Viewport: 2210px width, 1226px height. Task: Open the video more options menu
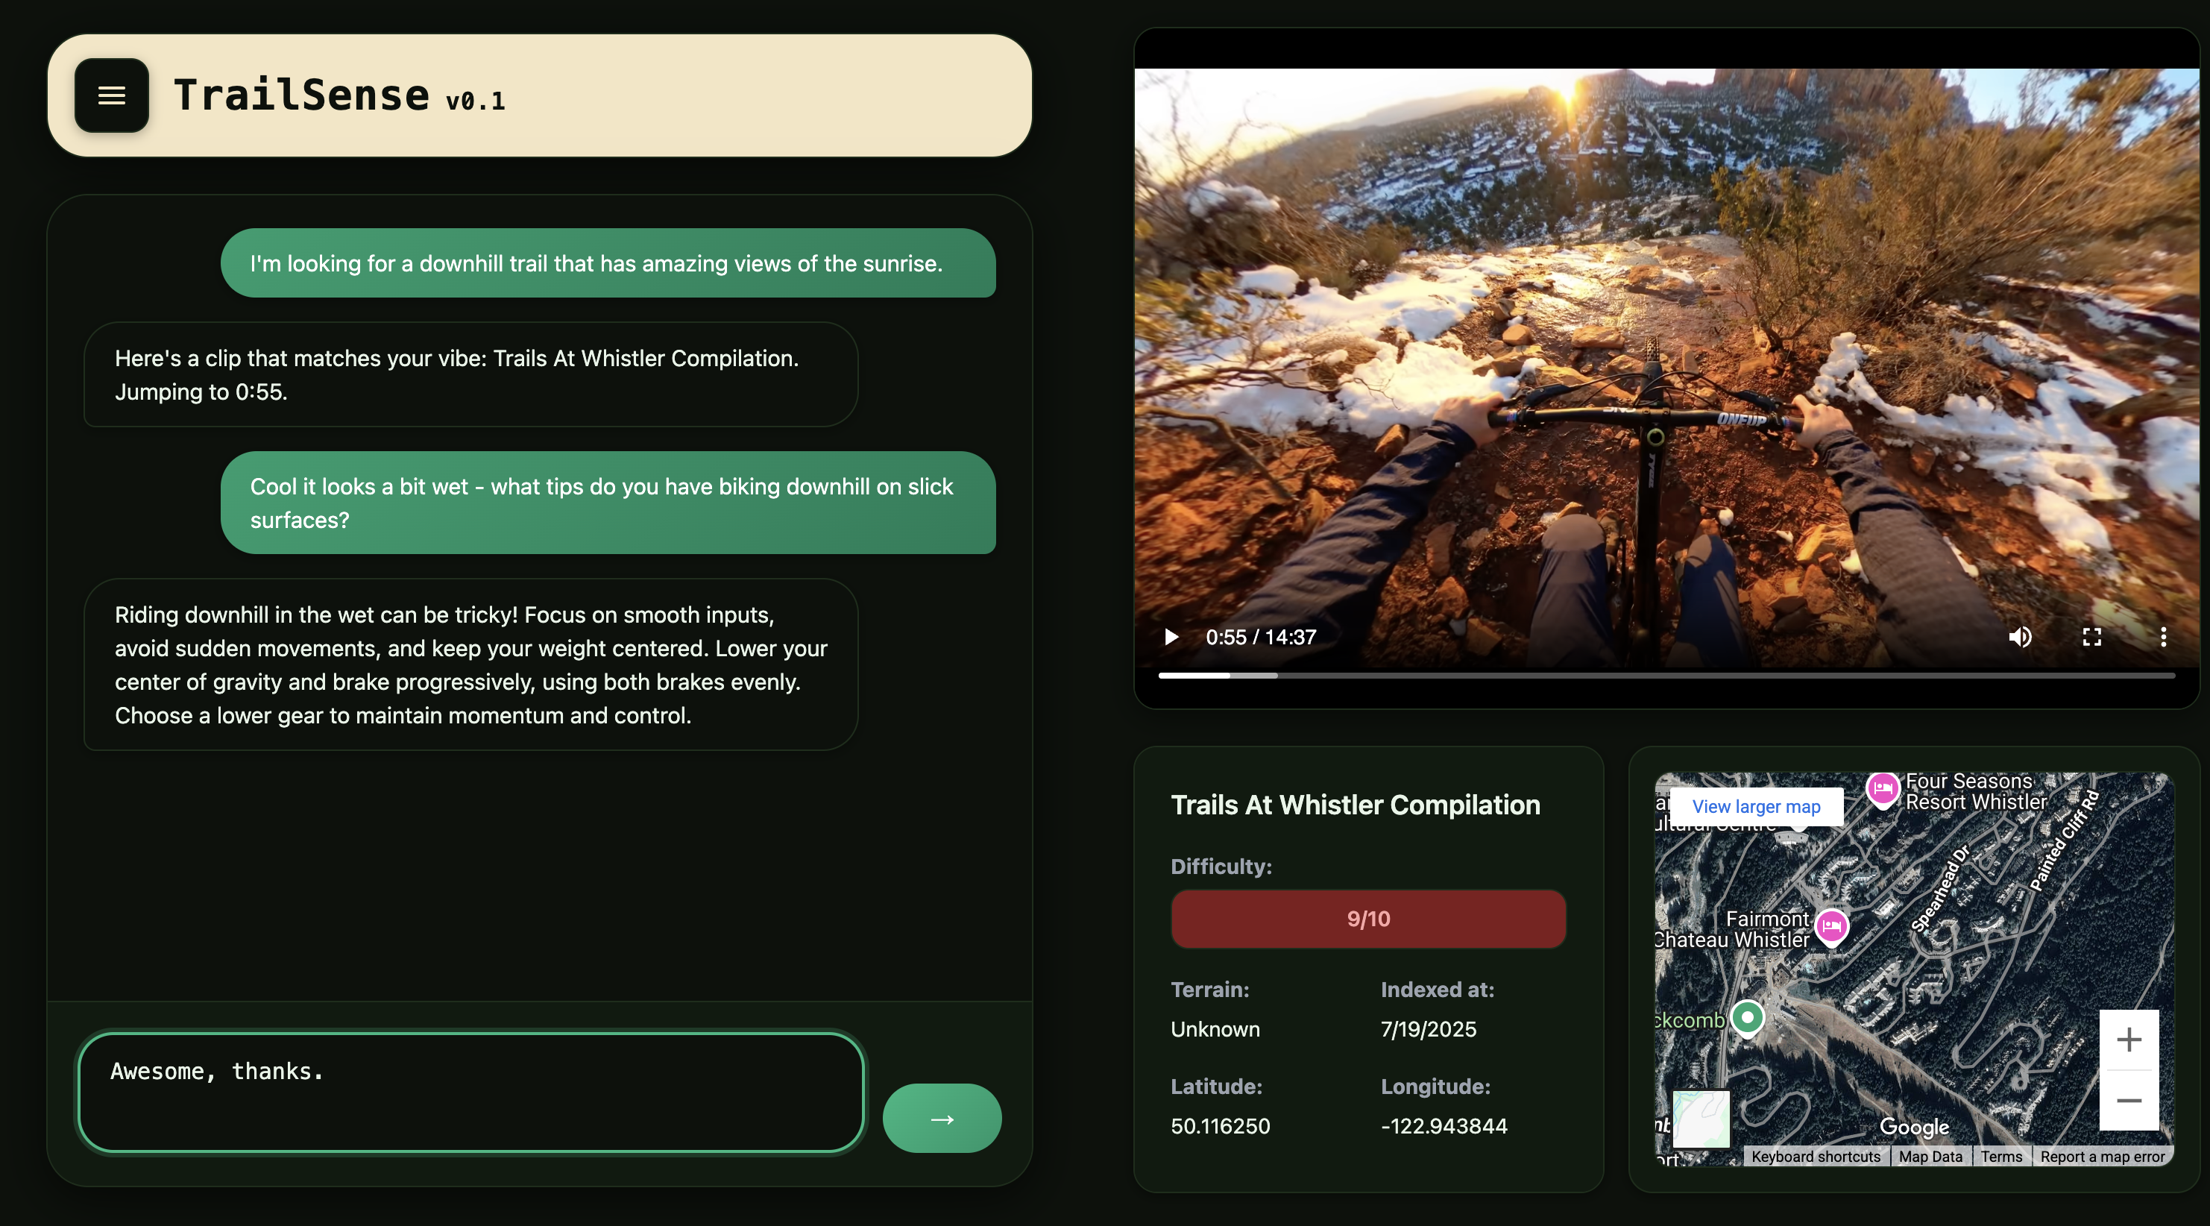pos(2163,637)
